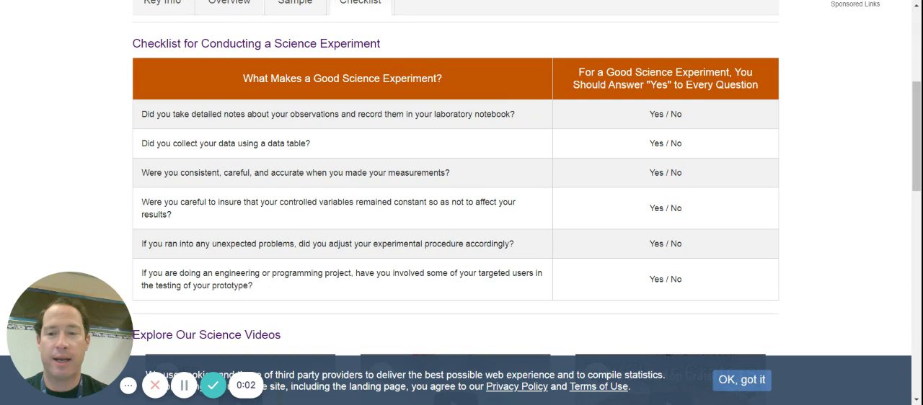
Task: Click the Checklist for Conducting a Science Experiment heading
Action: click(x=256, y=43)
